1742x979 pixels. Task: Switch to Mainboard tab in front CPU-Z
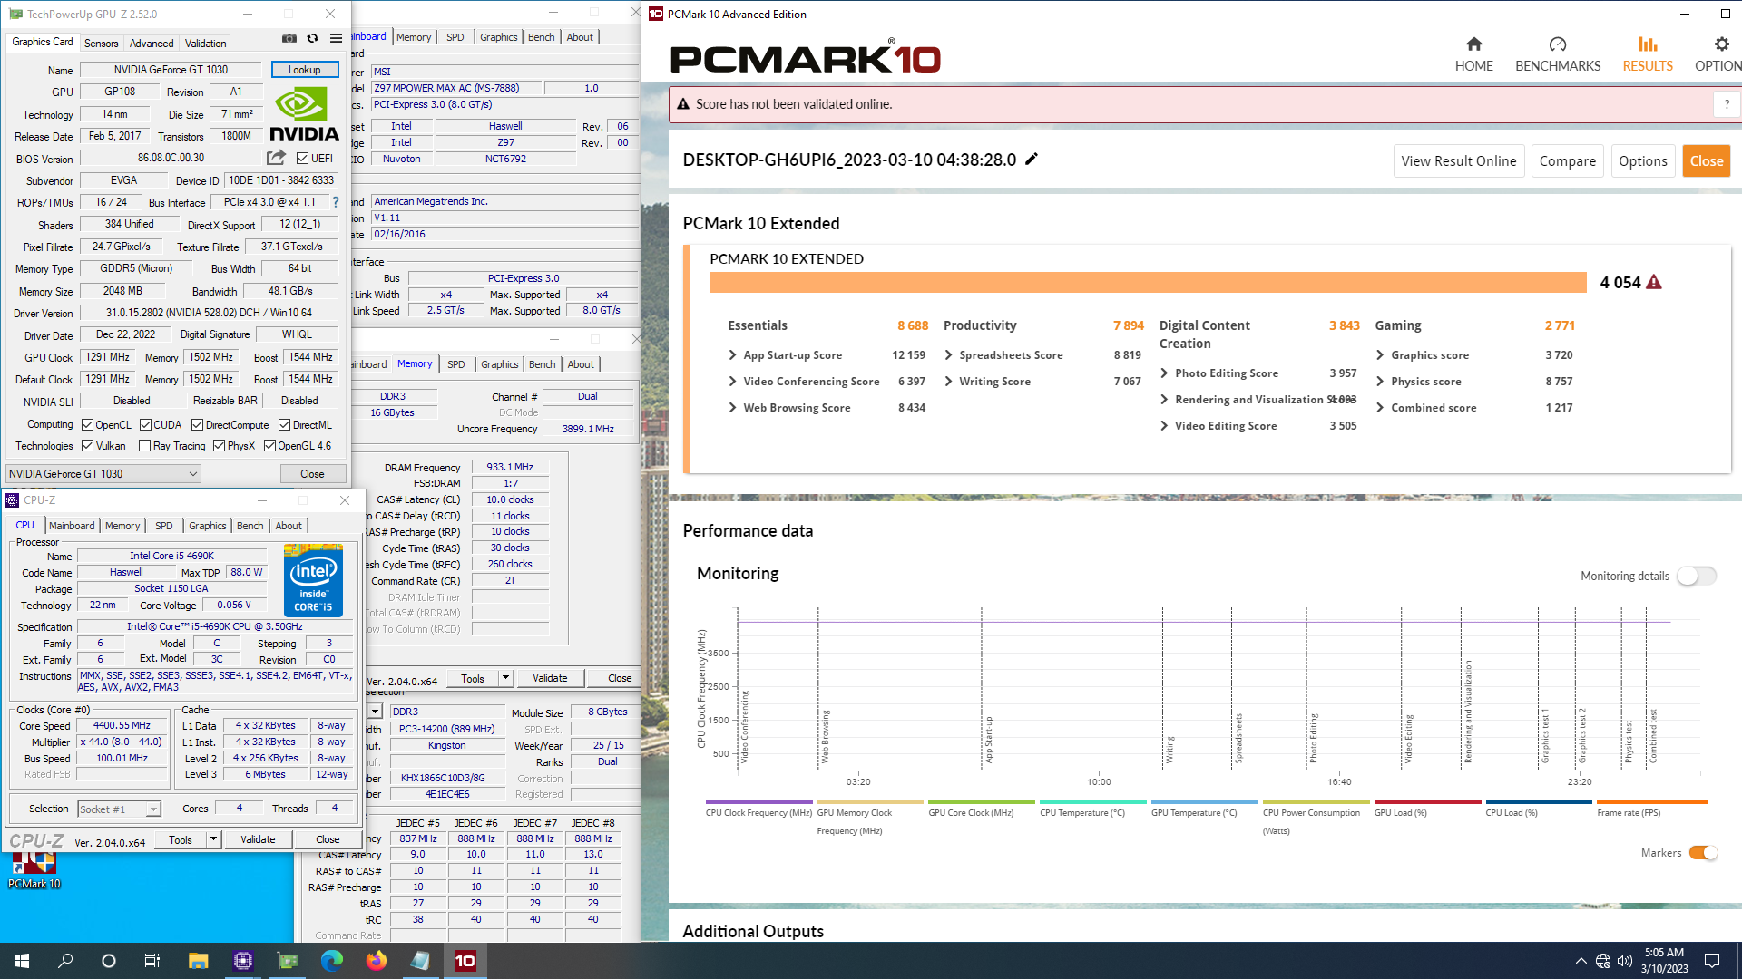click(x=72, y=526)
